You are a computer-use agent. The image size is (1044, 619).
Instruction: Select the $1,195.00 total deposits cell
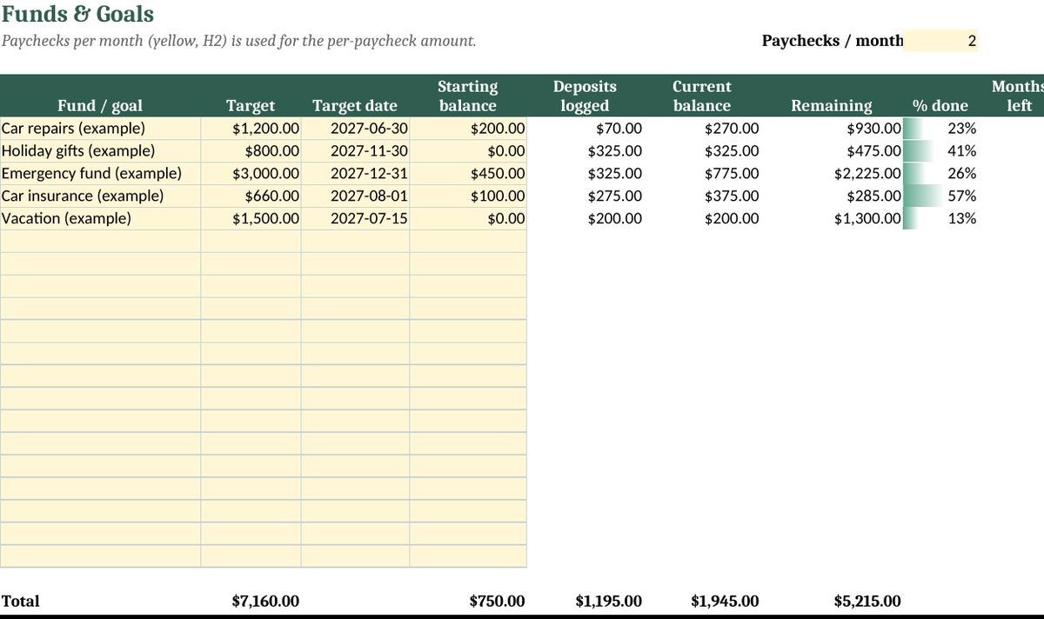609,602
